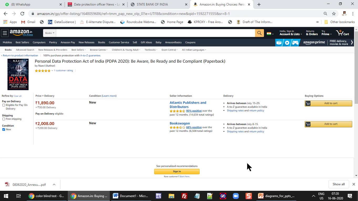
Task: Add the Bookswagon offer to cart
Action: [x=328, y=124]
